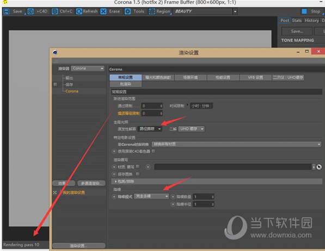This screenshot has width=325, height=251.
Task: Click the 噪波等级限制 value field
Action: tap(152, 114)
